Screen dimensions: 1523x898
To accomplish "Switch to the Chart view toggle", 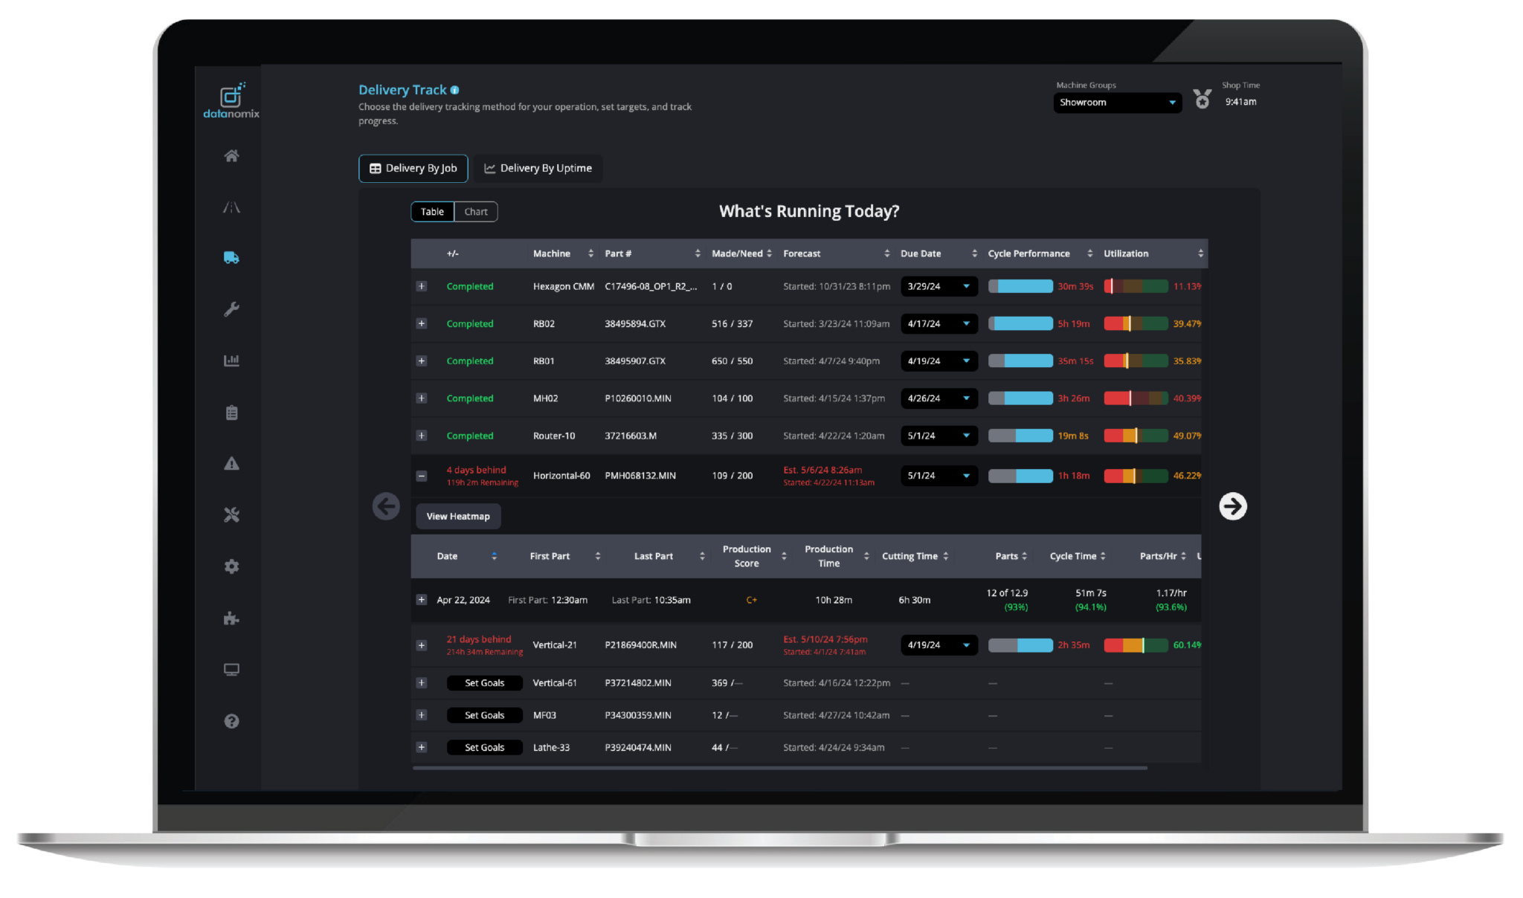I will tap(475, 211).
